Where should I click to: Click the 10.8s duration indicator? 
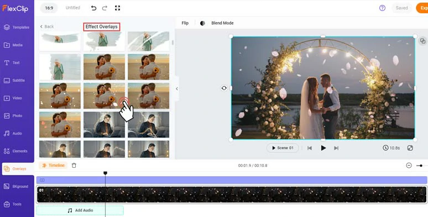(391, 148)
